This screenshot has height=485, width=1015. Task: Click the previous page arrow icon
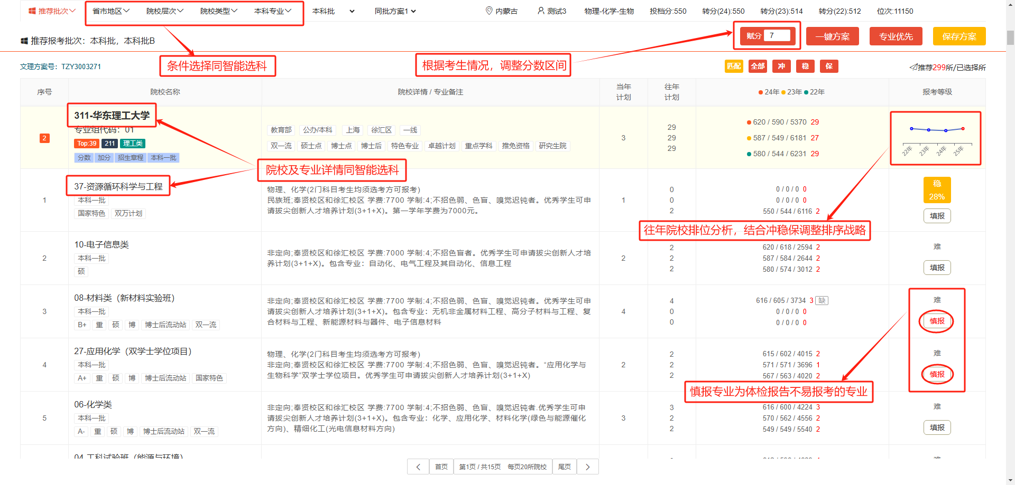click(x=418, y=467)
